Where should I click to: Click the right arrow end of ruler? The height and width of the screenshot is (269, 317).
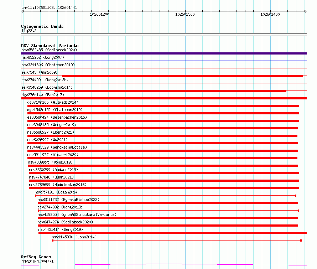[306, 11]
